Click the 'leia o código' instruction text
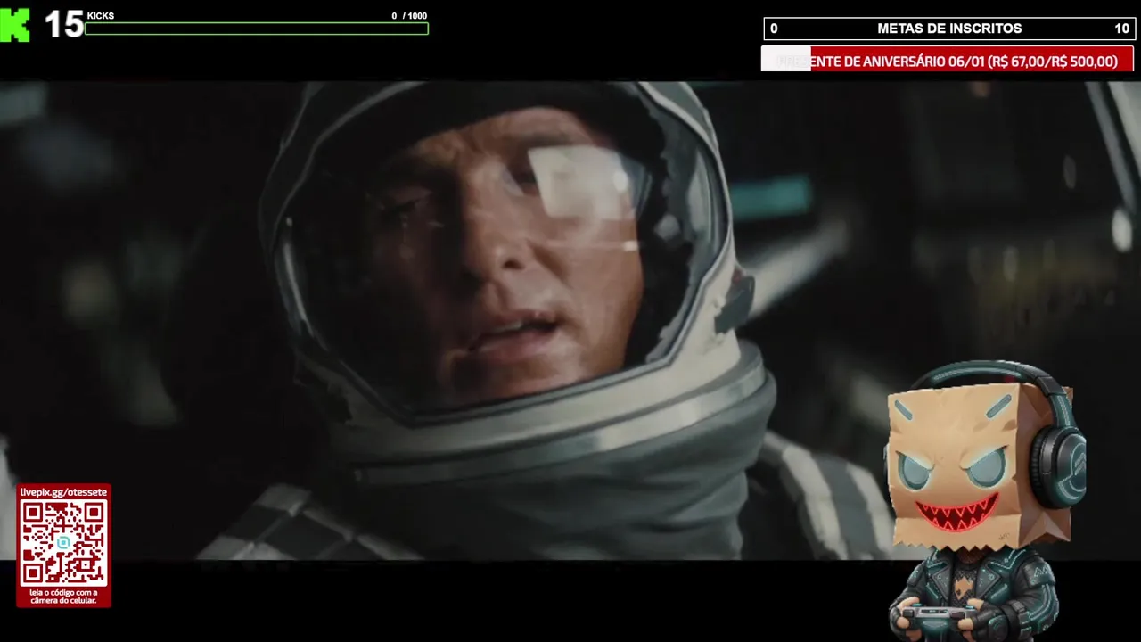This screenshot has height=642, width=1141. pyautogui.click(x=63, y=597)
